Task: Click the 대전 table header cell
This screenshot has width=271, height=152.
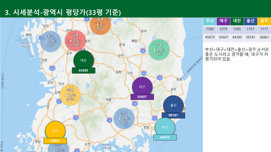Action: (237, 22)
